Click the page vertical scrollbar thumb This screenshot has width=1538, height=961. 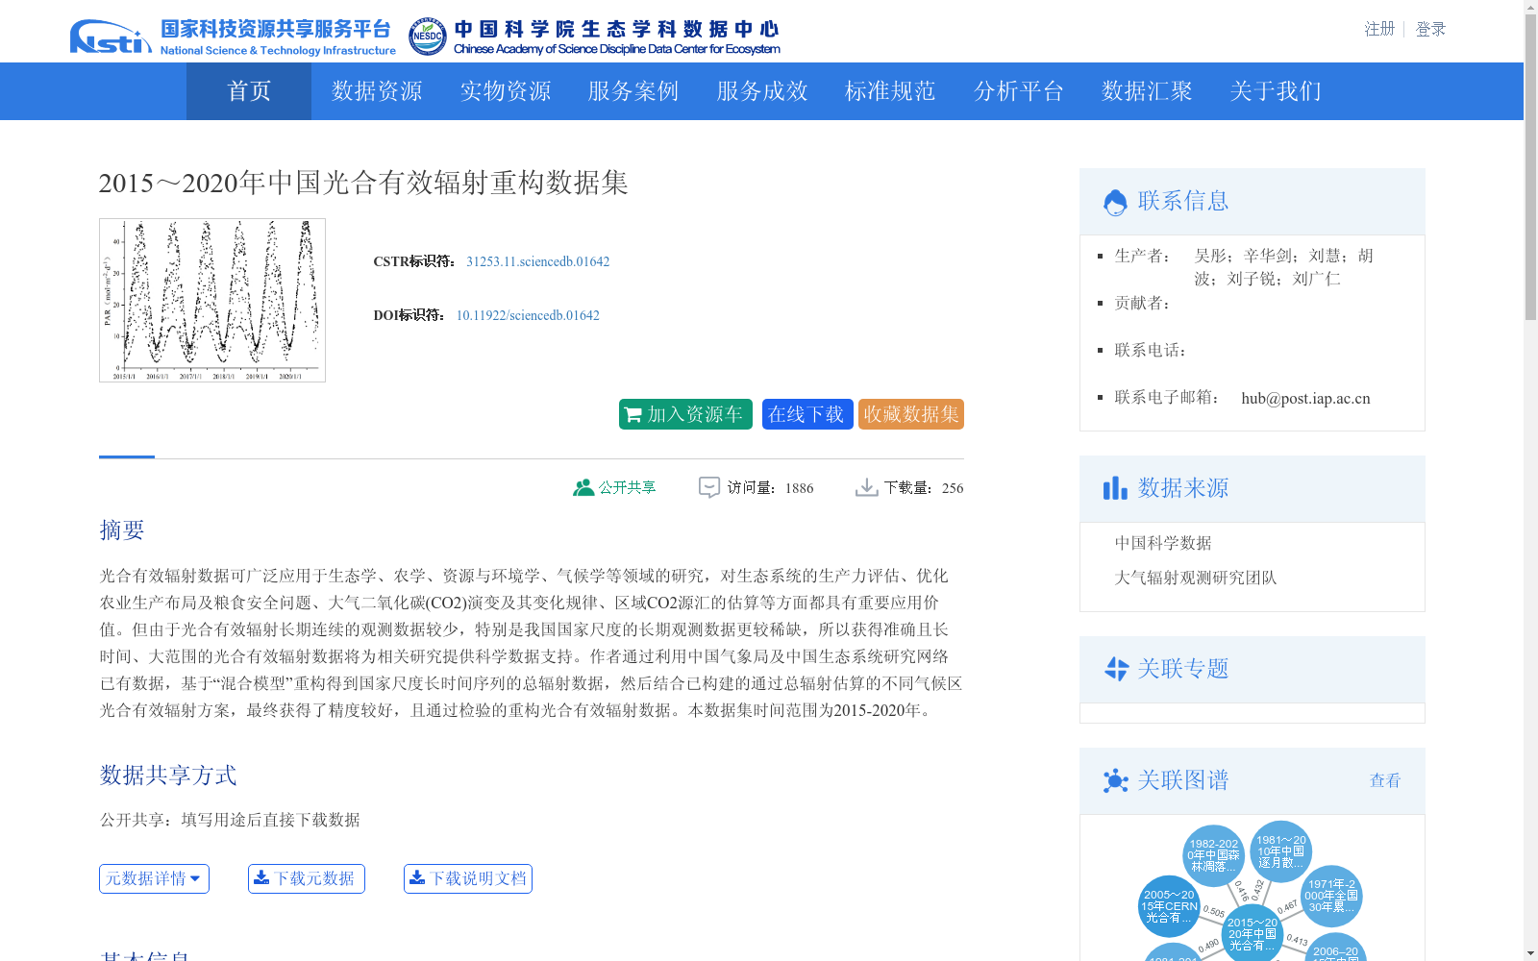tap(1530, 169)
